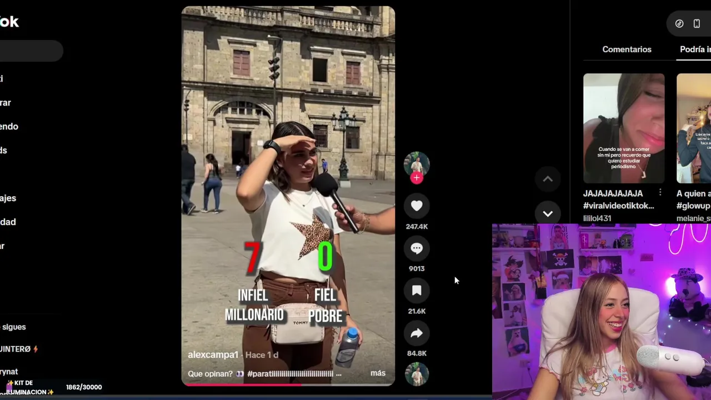Follow the creator with the red plus badge

(417, 178)
